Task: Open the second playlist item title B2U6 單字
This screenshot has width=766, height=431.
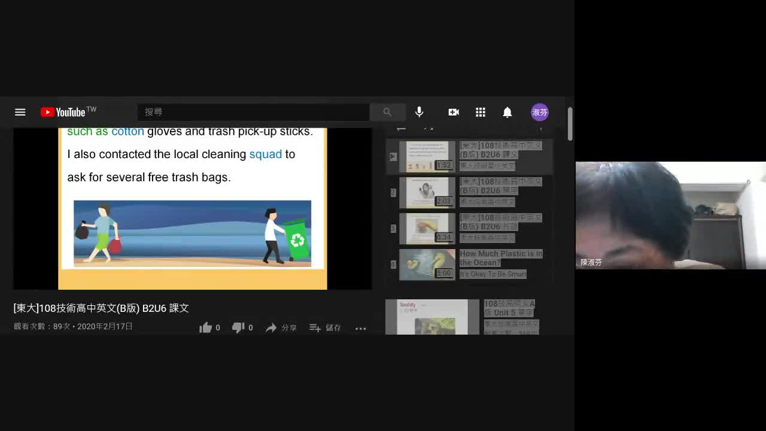Action: [501, 186]
